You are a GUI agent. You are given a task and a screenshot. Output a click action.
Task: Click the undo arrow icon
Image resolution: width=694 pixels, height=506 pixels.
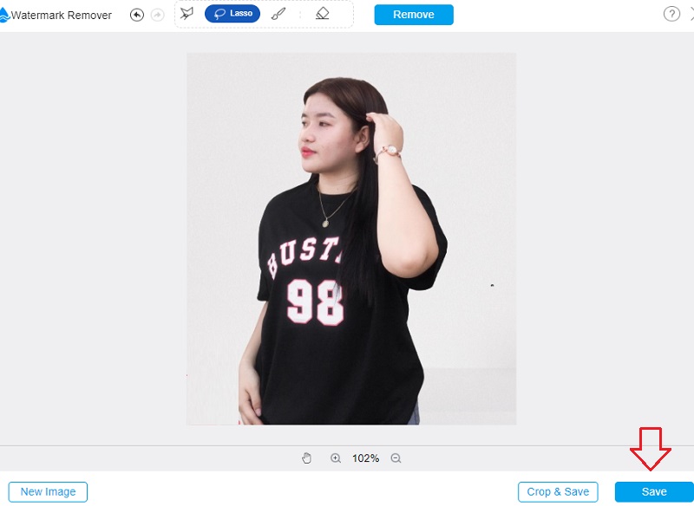[137, 15]
